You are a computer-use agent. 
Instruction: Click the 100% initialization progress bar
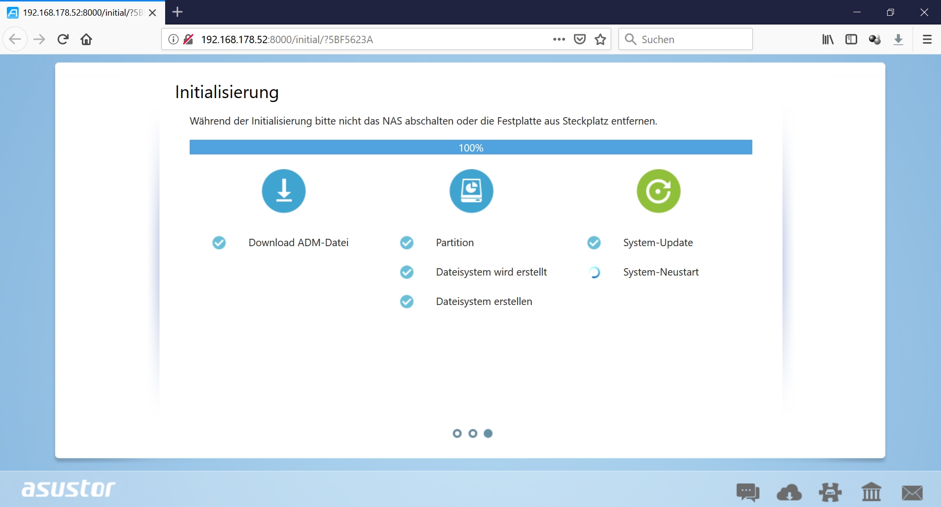coord(470,148)
